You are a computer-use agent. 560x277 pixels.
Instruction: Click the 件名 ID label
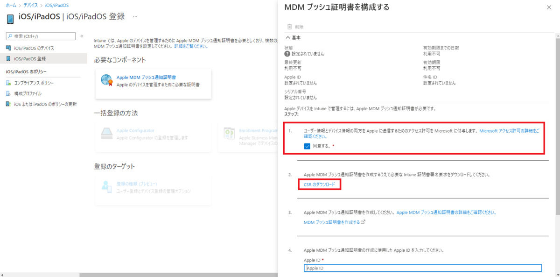click(x=430, y=77)
